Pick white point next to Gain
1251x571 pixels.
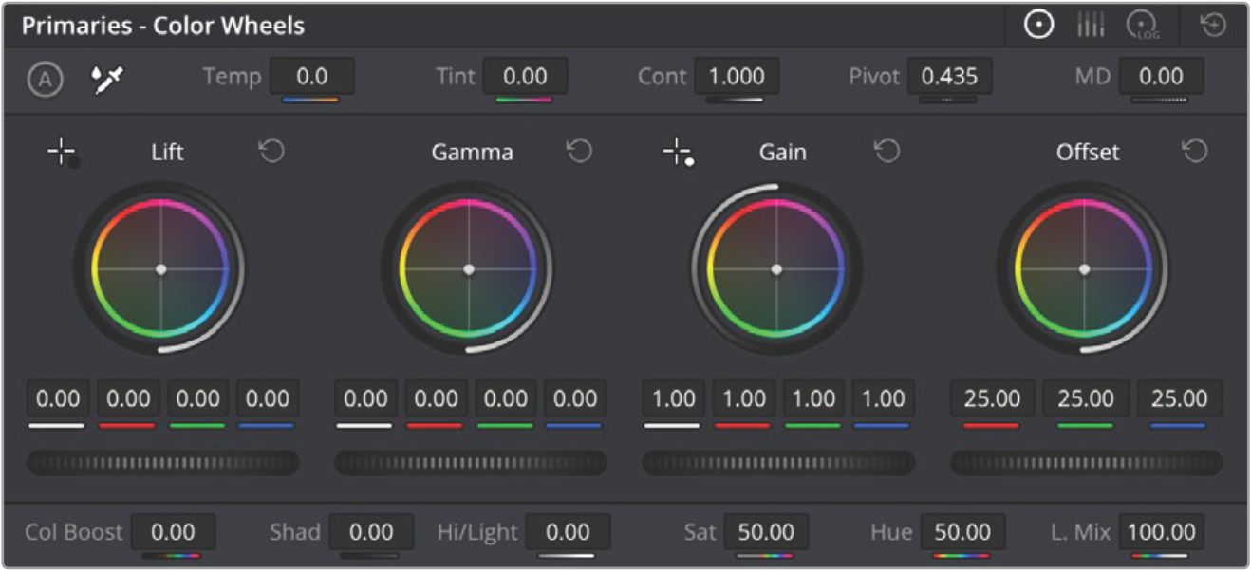pyautogui.click(x=678, y=153)
